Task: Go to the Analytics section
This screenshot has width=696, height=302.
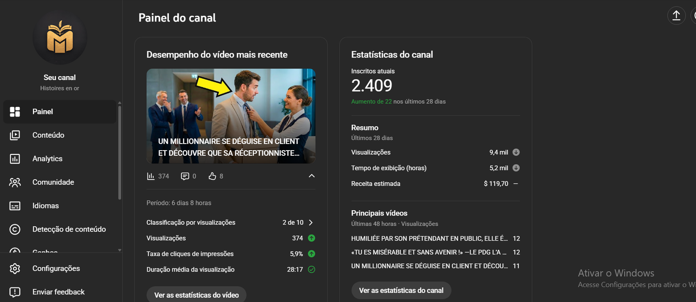Action: click(x=60, y=159)
